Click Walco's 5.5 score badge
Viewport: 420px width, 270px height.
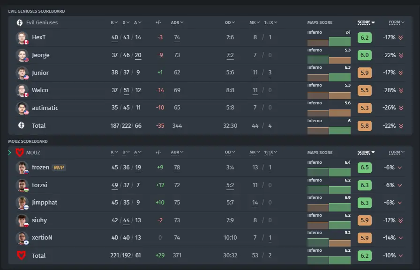[x=365, y=90]
